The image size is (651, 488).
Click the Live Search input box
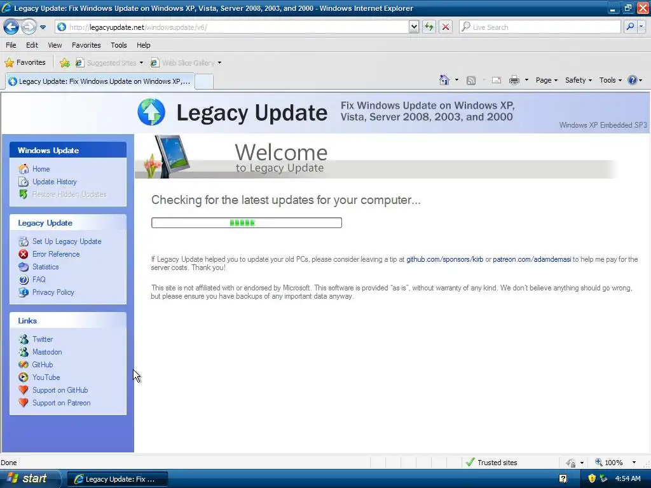[540, 27]
